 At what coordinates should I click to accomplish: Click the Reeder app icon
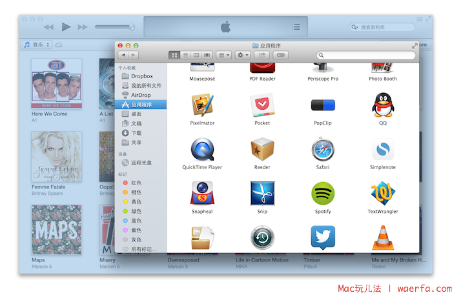(x=262, y=149)
